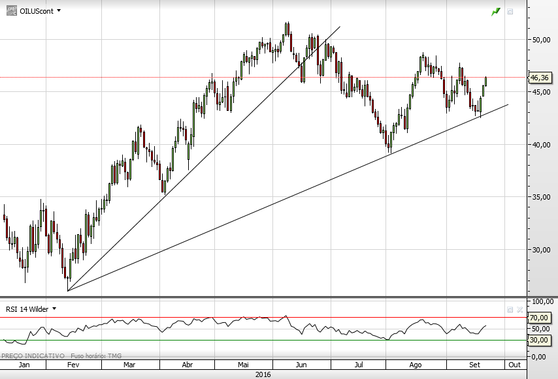Image resolution: width=558 pixels, height=379 pixels.
Task: Click the Jun month label on the time axis
Action: tap(301, 365)
